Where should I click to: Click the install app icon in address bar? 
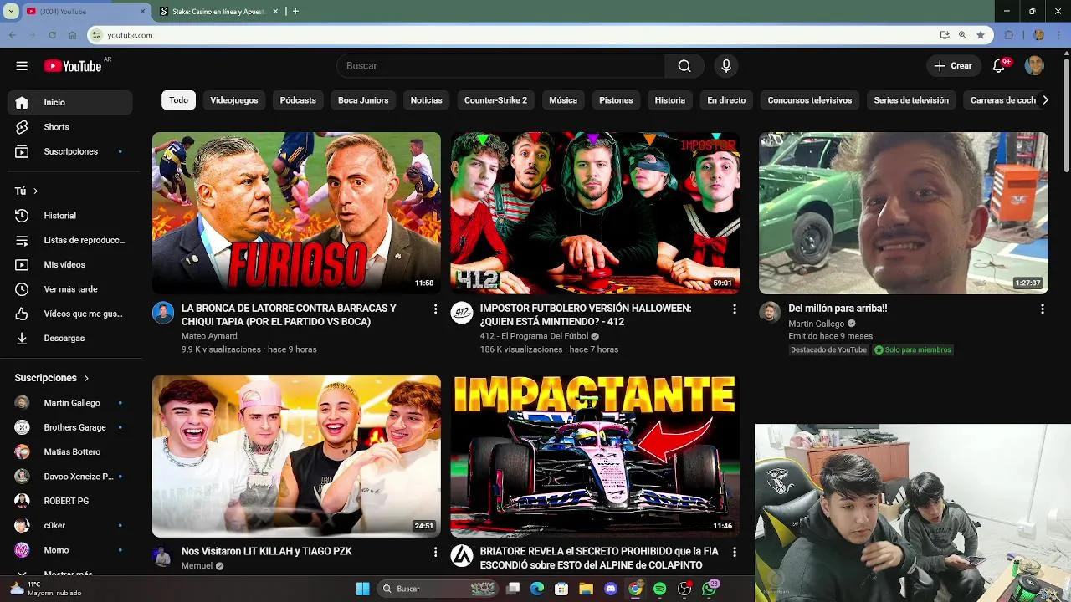pyautogui.click(x=944, y=35)
